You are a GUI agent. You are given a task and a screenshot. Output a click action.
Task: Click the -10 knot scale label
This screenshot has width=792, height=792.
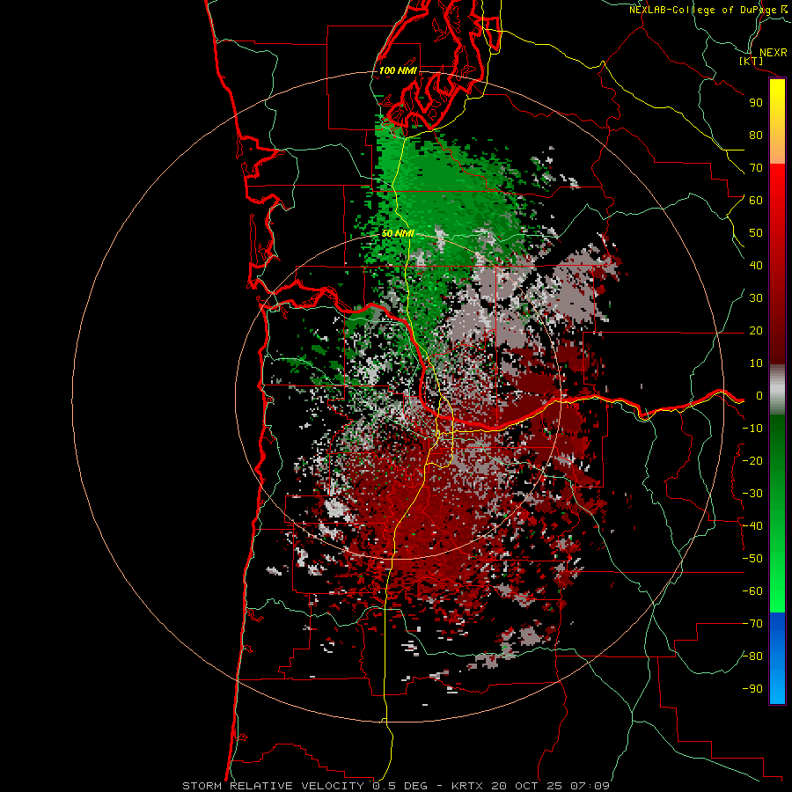(752, 429)
